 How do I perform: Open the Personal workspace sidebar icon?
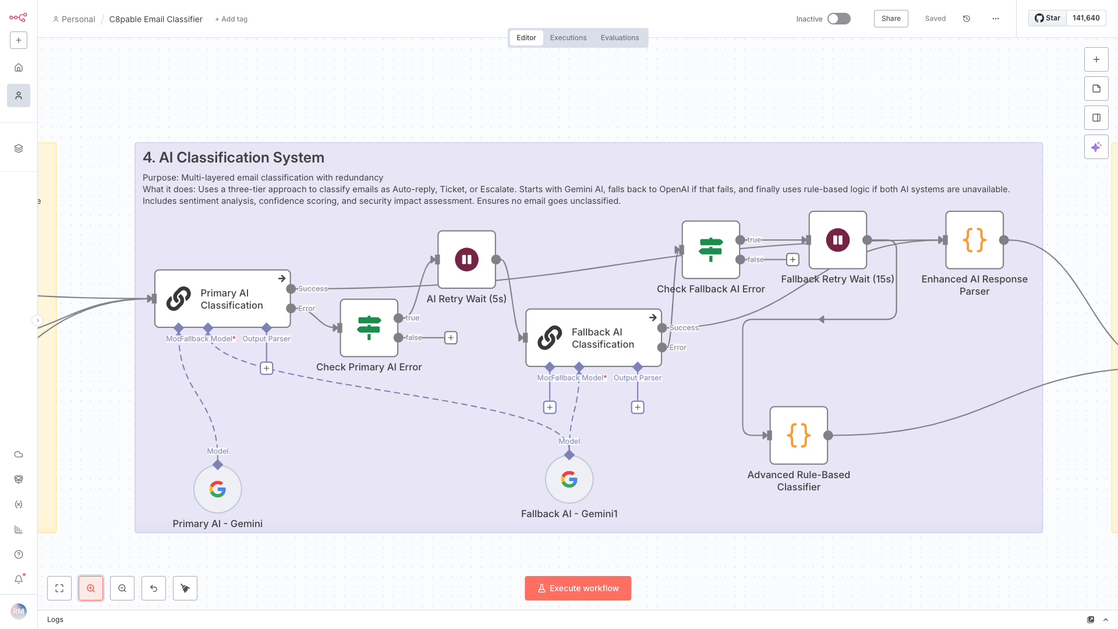(x=19, y=96)
